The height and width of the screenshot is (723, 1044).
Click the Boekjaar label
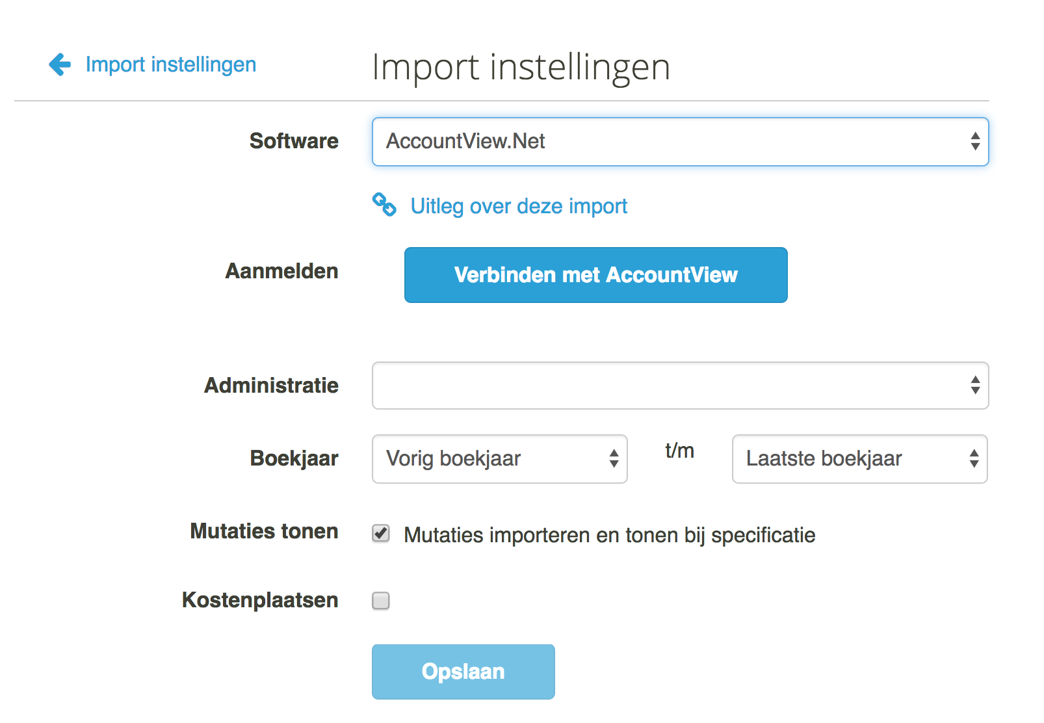click(294, 458)
